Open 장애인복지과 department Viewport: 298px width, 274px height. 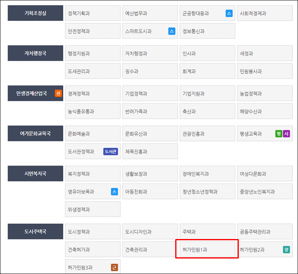[207, 174]
